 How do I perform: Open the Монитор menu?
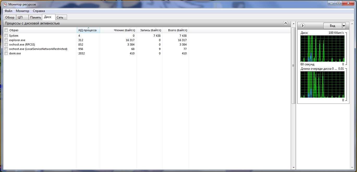pos(22,11)
